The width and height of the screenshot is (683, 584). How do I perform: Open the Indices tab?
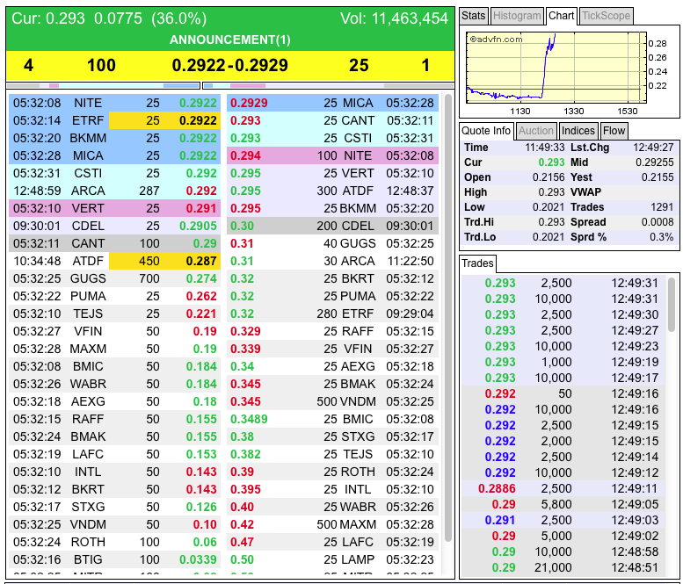tap(578, 131)
